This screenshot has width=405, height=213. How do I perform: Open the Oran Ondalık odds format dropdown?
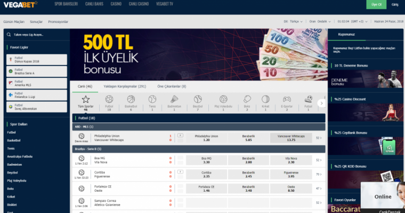tap(320, 21)
